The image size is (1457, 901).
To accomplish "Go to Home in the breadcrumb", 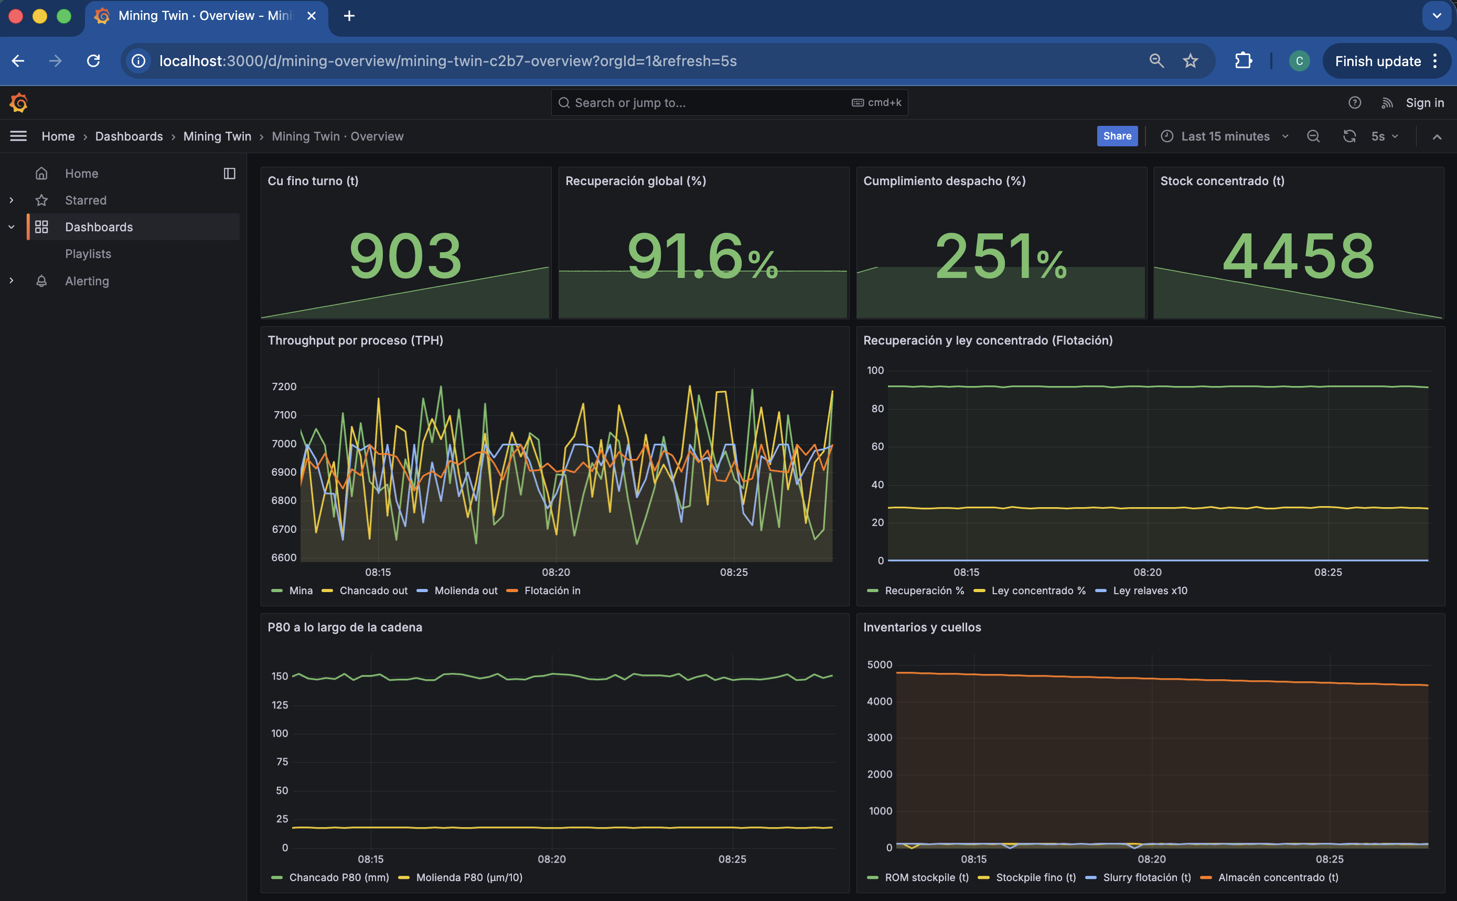I will (58, 136).
